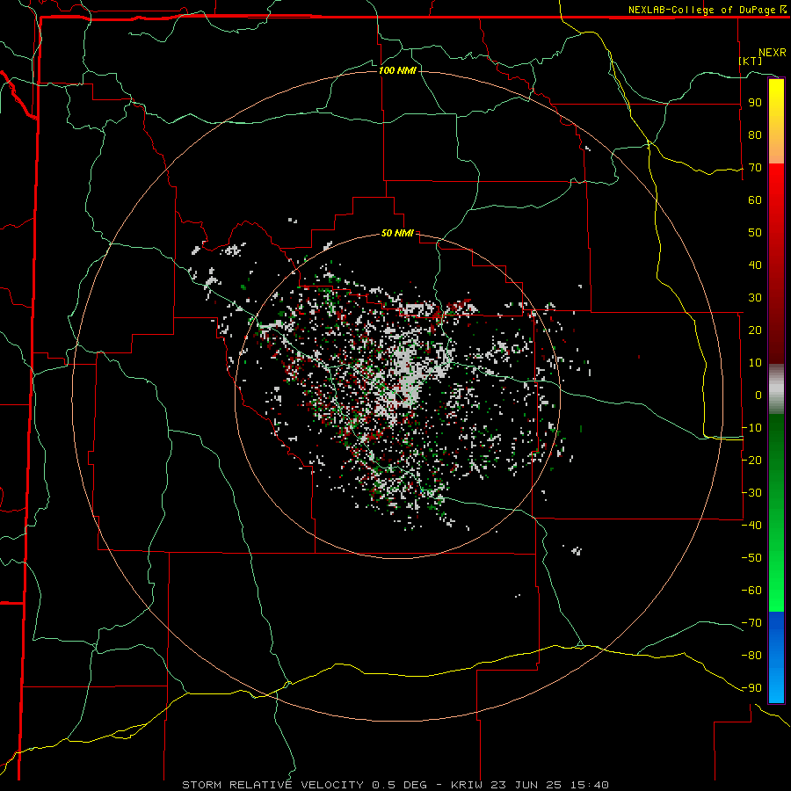
Task: Click the -70 scale label
Action: coord(751,623)
